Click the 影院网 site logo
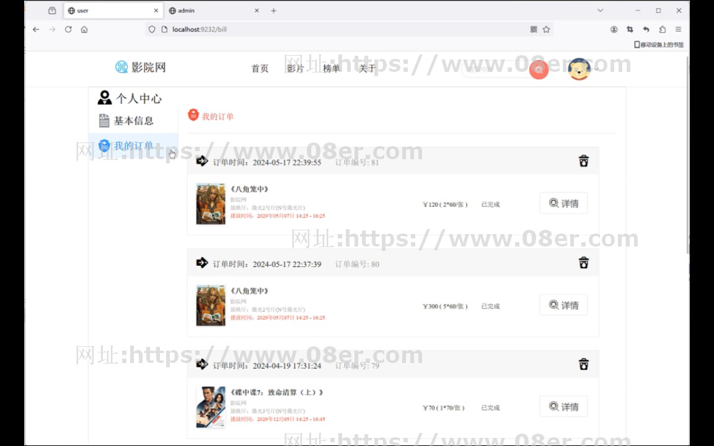The image size is (714, 446). coord(140,68)
